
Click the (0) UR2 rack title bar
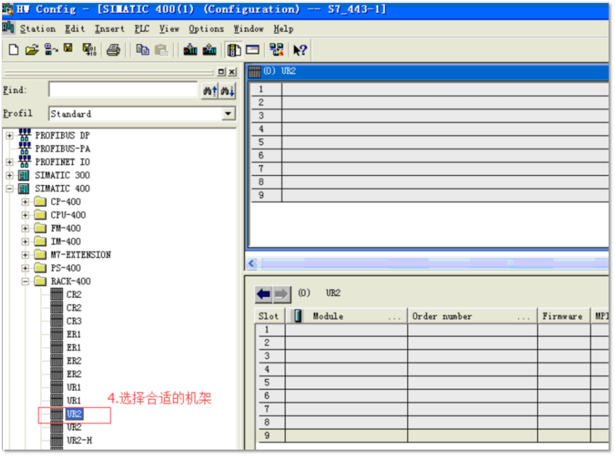point(428,72)
